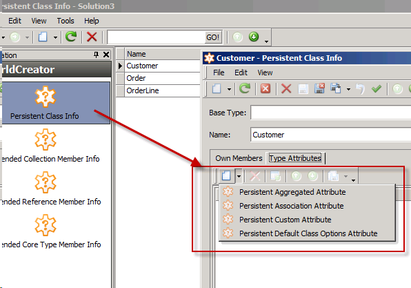
Task: Click the Save and Close icon
Action: tap(319, 88)
